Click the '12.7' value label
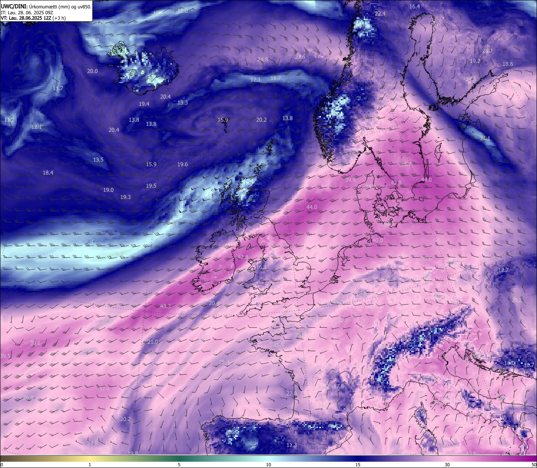 pyautogui.click(x=503, y=270)
